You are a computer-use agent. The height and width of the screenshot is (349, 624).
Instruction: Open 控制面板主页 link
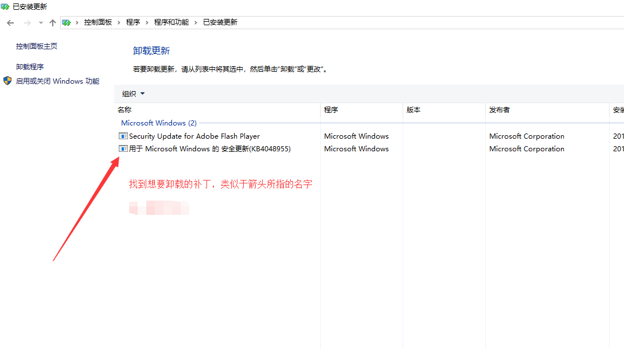(37, 46)
